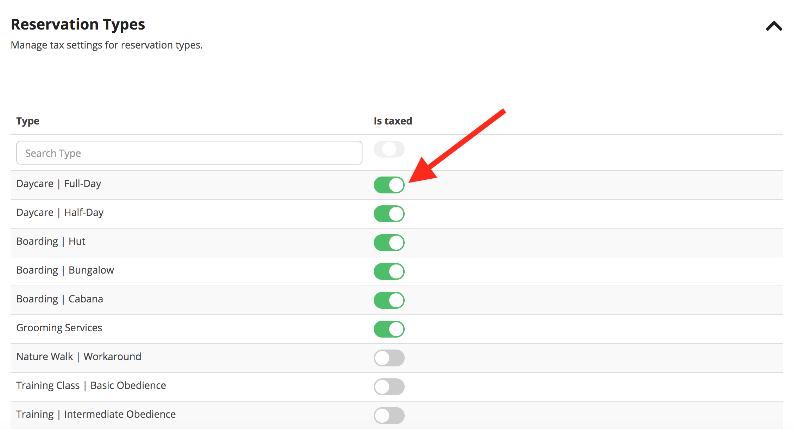Click the Is taxed column header
796x429 pixels.
coord(392,121)
